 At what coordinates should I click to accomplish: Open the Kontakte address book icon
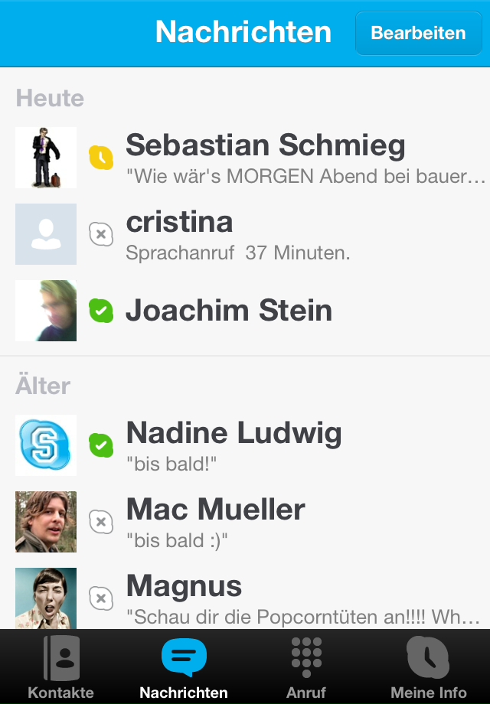pyautogui.click(x=61, y=658)
